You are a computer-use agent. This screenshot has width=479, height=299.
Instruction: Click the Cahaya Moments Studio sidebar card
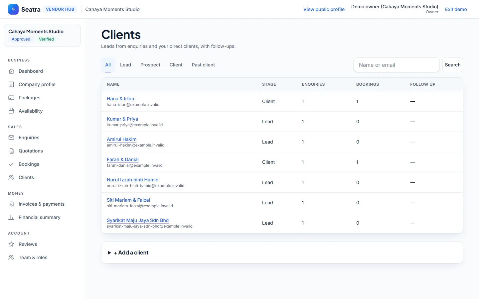point(42,35)
